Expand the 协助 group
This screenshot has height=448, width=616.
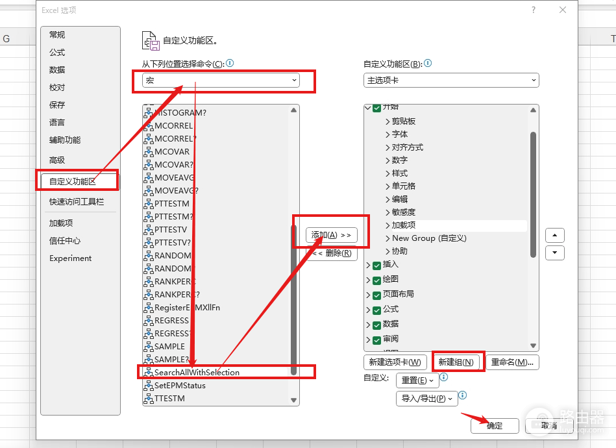(x=388, y=251)
